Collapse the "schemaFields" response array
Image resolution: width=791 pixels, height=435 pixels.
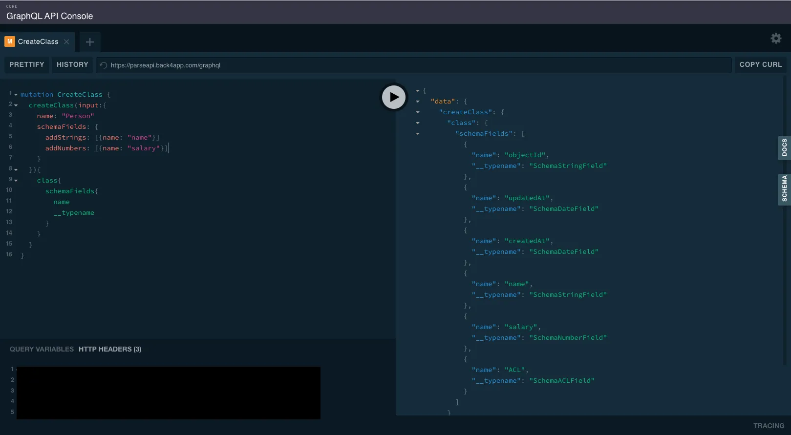(x=418, y=134)
